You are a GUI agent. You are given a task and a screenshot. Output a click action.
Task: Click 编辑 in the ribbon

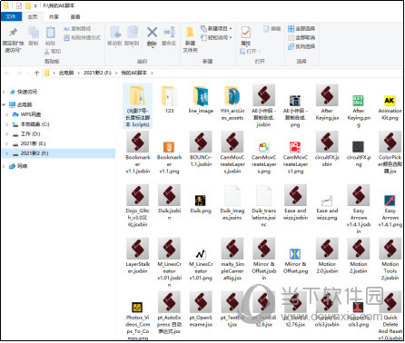272,29
